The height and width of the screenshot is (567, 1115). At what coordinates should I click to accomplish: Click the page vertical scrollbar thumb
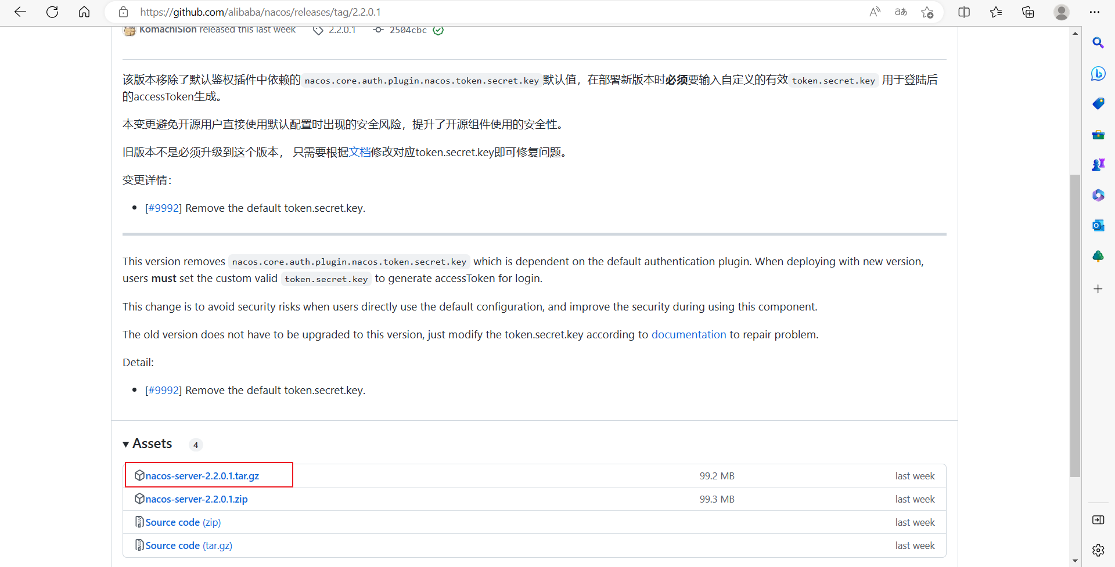coord(1075,325)
